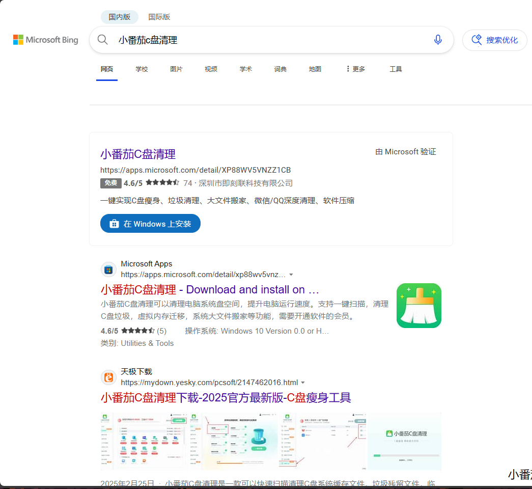The height and width of the screenshot is (489, 532).
Task: Click the 免费 badge
Action: (111, 183)
